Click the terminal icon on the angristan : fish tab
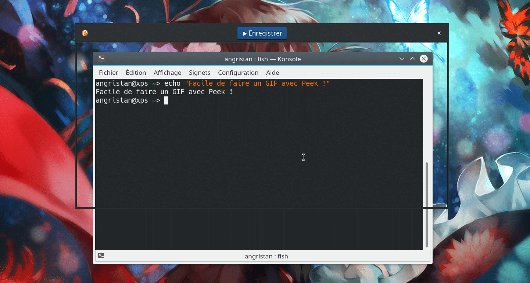530x283 pixels. click(101, 256)
